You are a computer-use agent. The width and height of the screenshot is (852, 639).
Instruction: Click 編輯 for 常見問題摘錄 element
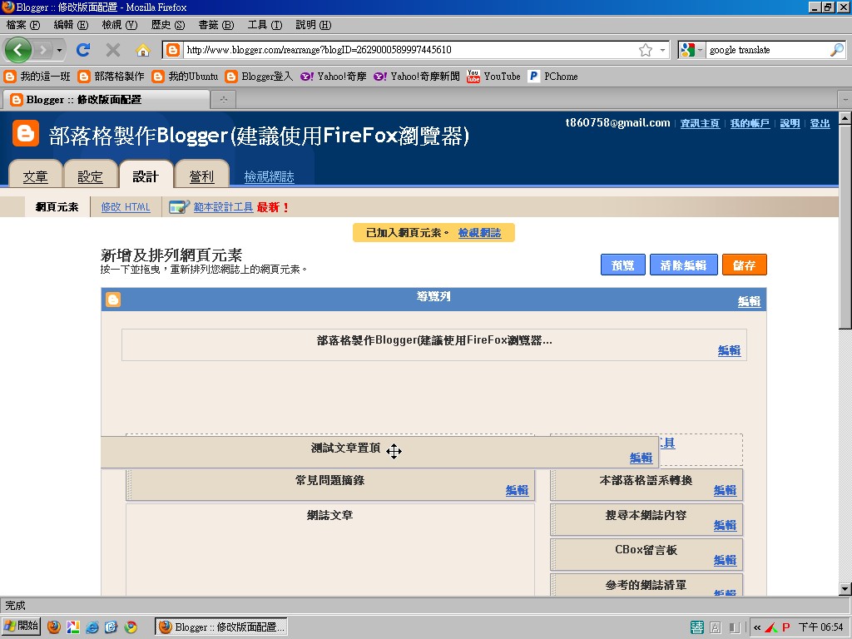click(518, 491)
